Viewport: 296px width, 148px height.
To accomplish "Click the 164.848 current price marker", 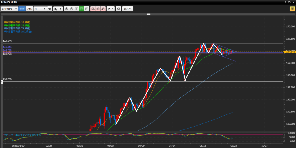I will click(290, 51).
